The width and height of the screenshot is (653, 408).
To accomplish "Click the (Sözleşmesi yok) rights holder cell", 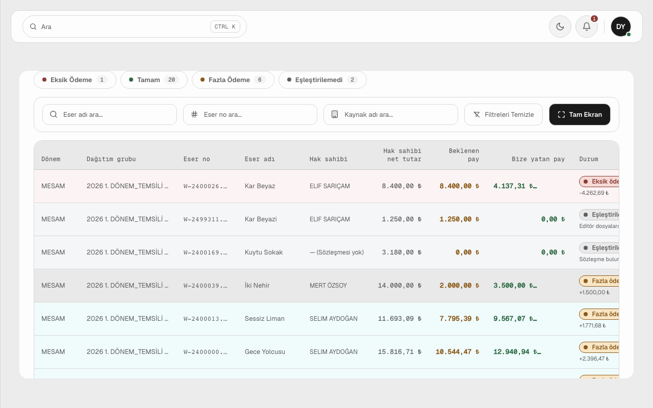I will tap(337, 252).
